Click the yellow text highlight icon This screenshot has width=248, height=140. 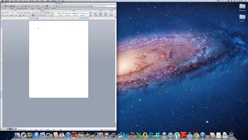click(24, 16)
